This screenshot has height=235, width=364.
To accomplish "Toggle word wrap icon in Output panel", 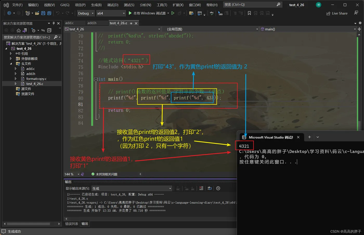I will tap(210, 188).
